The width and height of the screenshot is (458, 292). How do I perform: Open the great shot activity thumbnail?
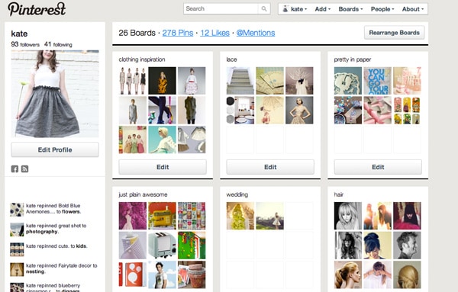coord(17,229)
